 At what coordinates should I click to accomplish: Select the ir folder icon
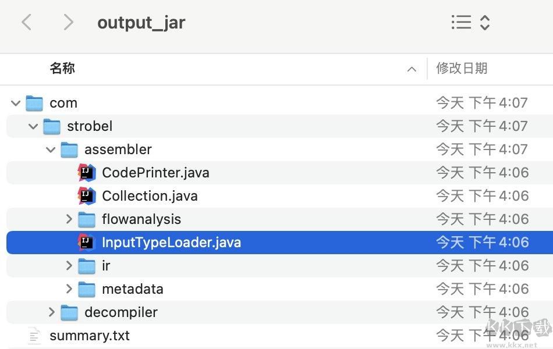pyautogui.click(x=87, y=266)
